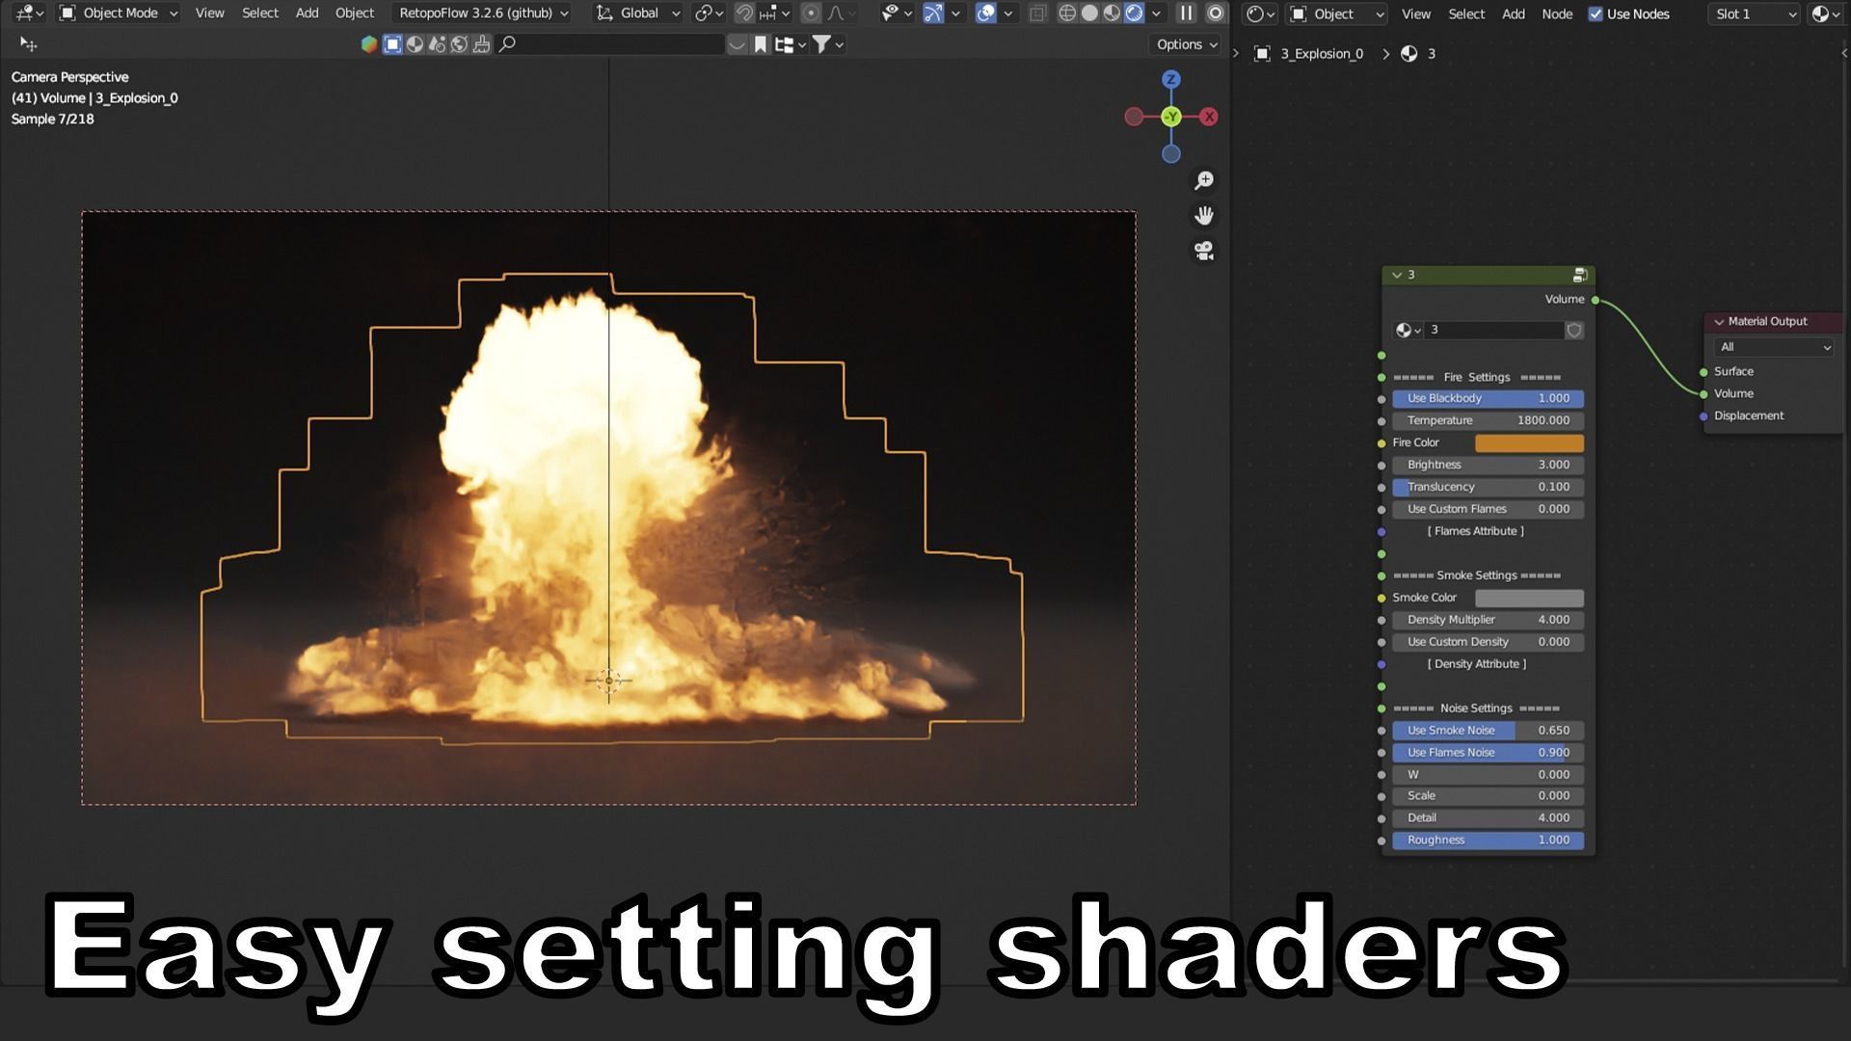The width and height of the screenshot is (1851, 1041).
Task: Click the Use Blackbody slider
Action: point(1488,399)
